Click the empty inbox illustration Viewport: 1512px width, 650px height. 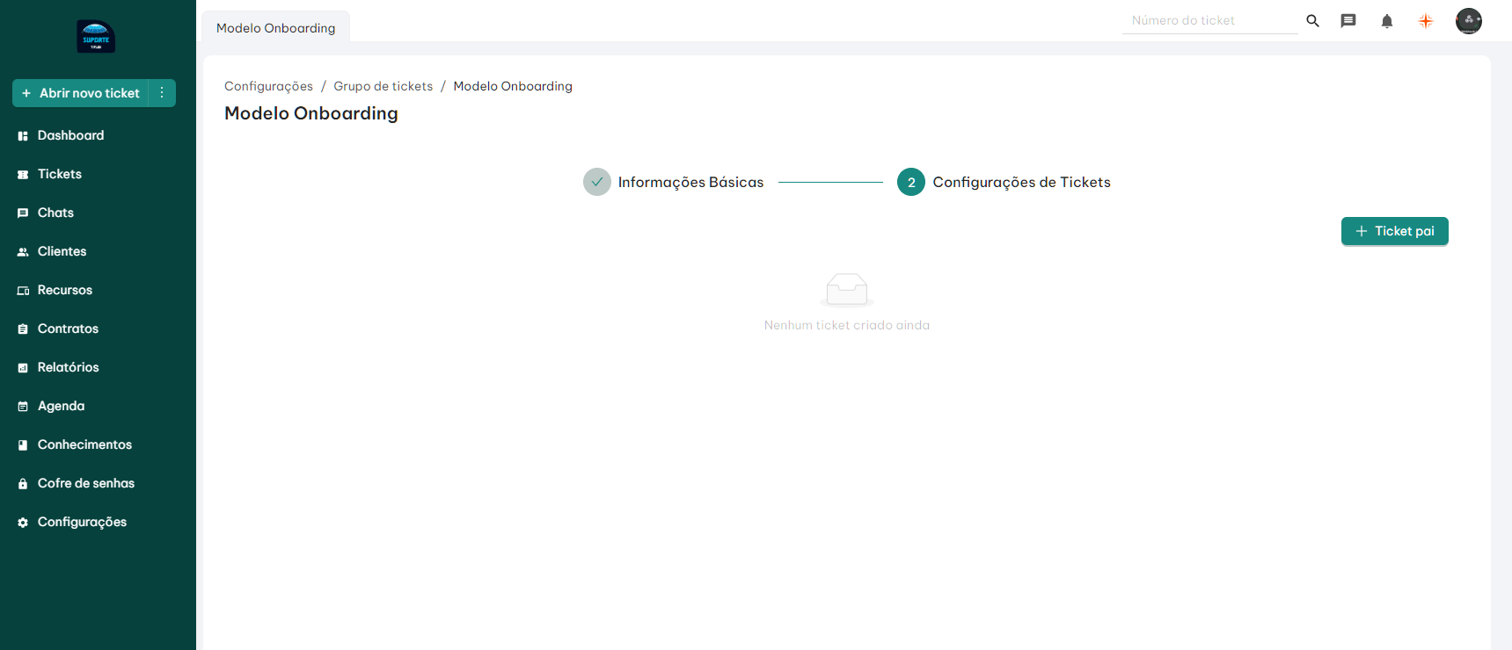coord(846,290)
